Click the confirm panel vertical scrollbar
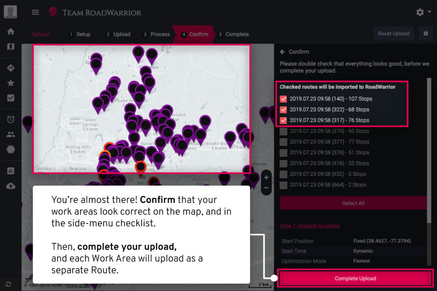The image size is (437, 291). [x=429, y=150]
